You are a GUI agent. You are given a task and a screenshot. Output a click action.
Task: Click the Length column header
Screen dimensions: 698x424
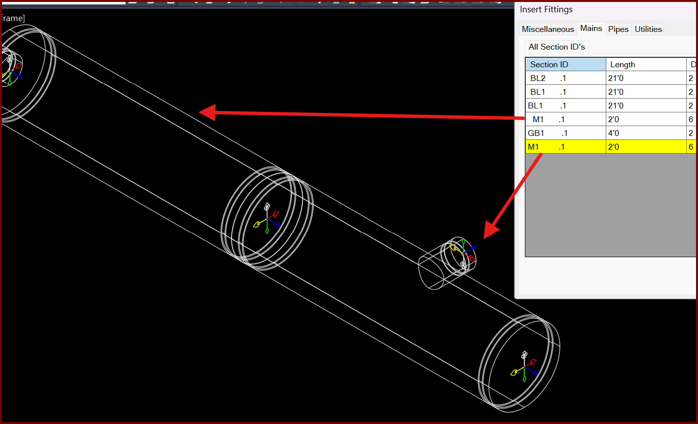pyautogui.click(x=645, y=65)
